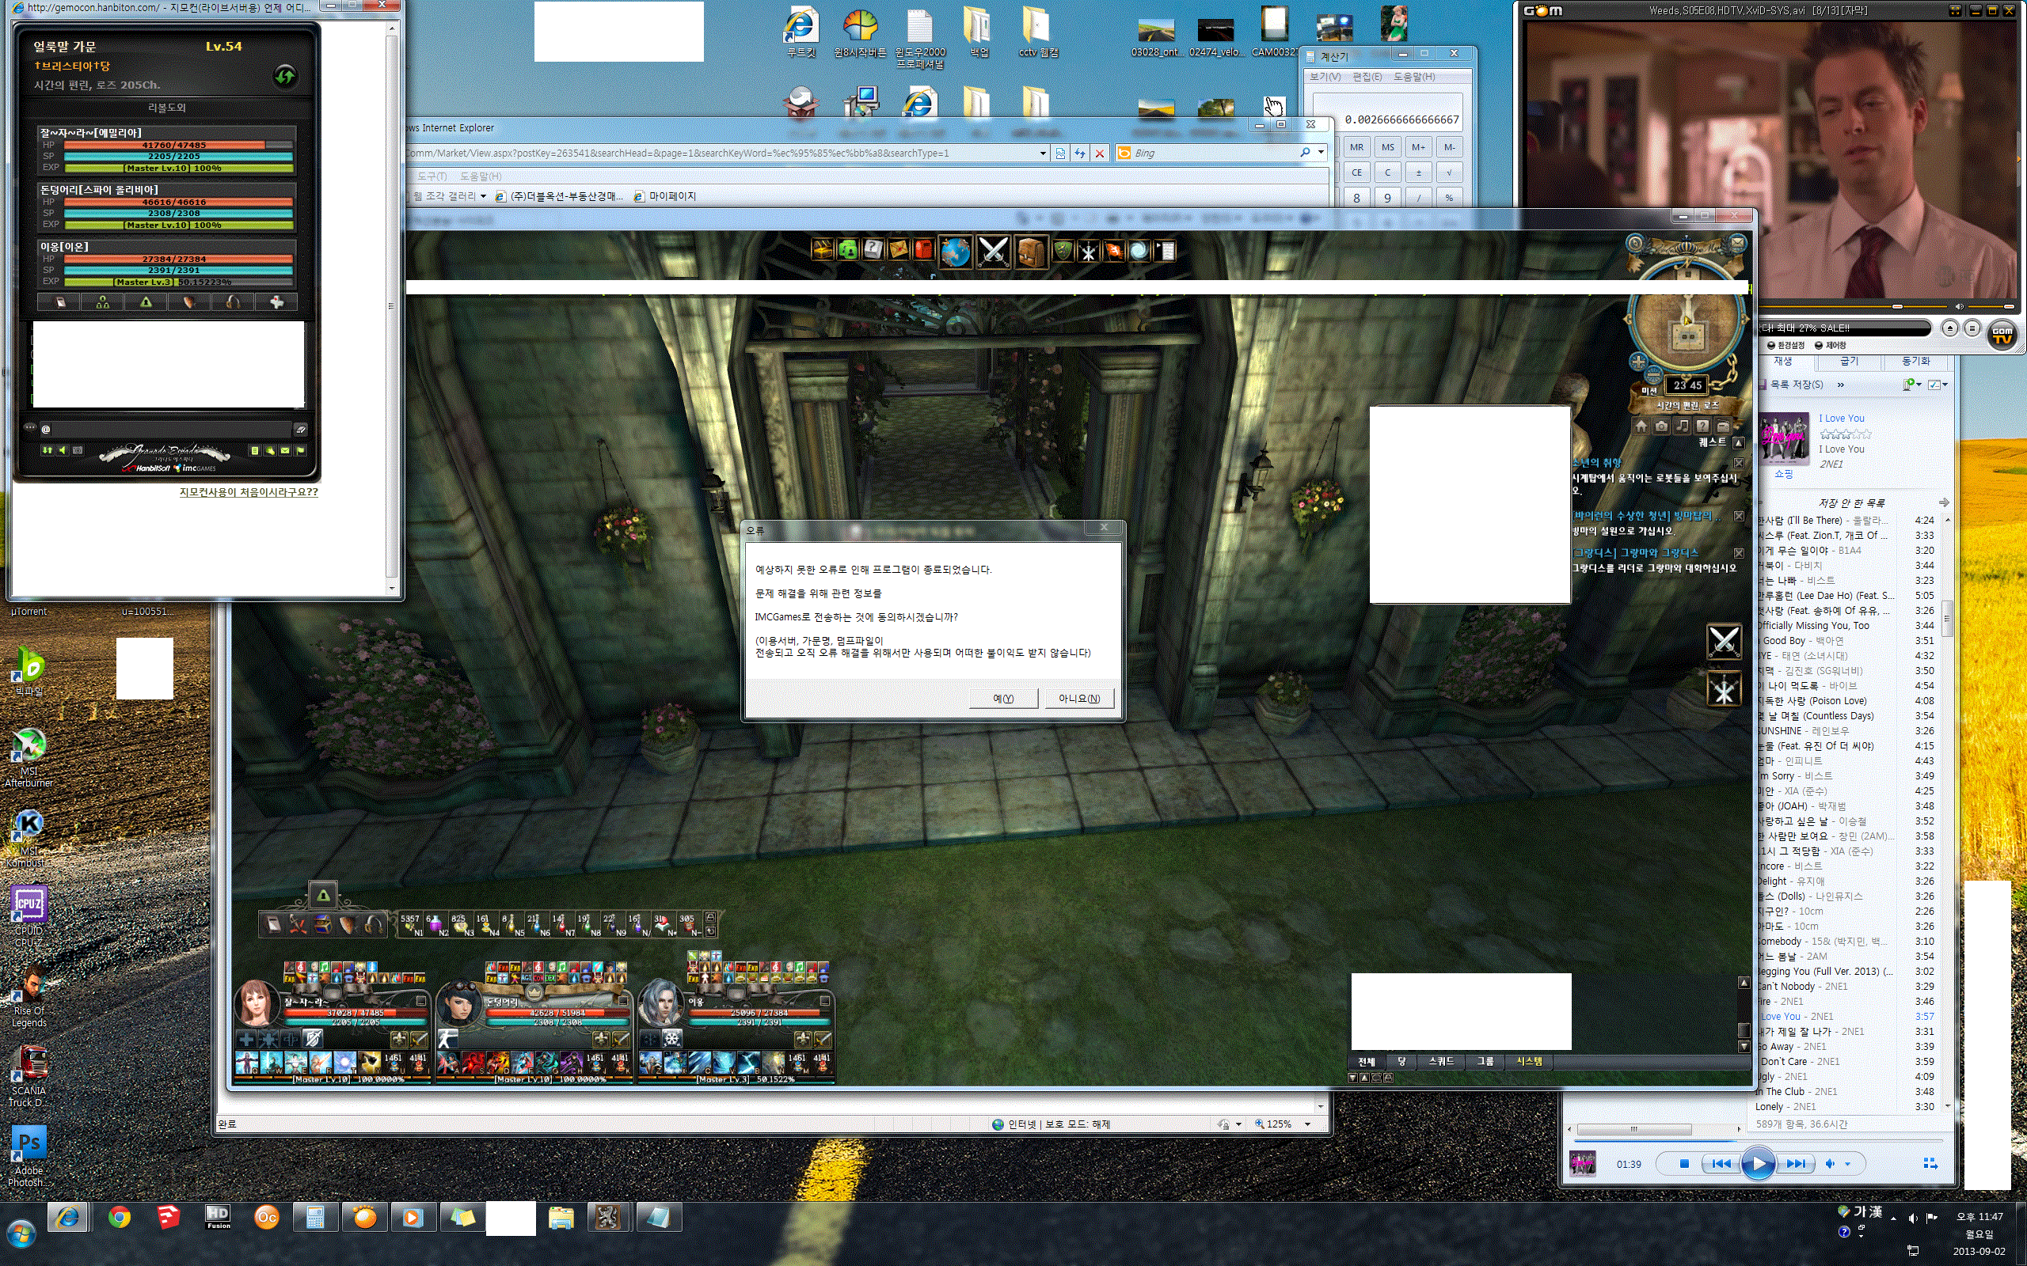Open the GOM player playlist list button
2027x1266 pixels.
coord(1972,328)
